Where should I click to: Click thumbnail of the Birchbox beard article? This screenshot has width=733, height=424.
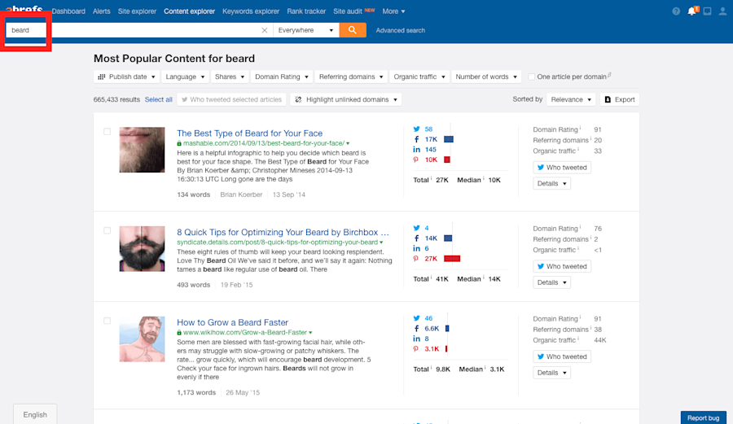coord(142,249)
